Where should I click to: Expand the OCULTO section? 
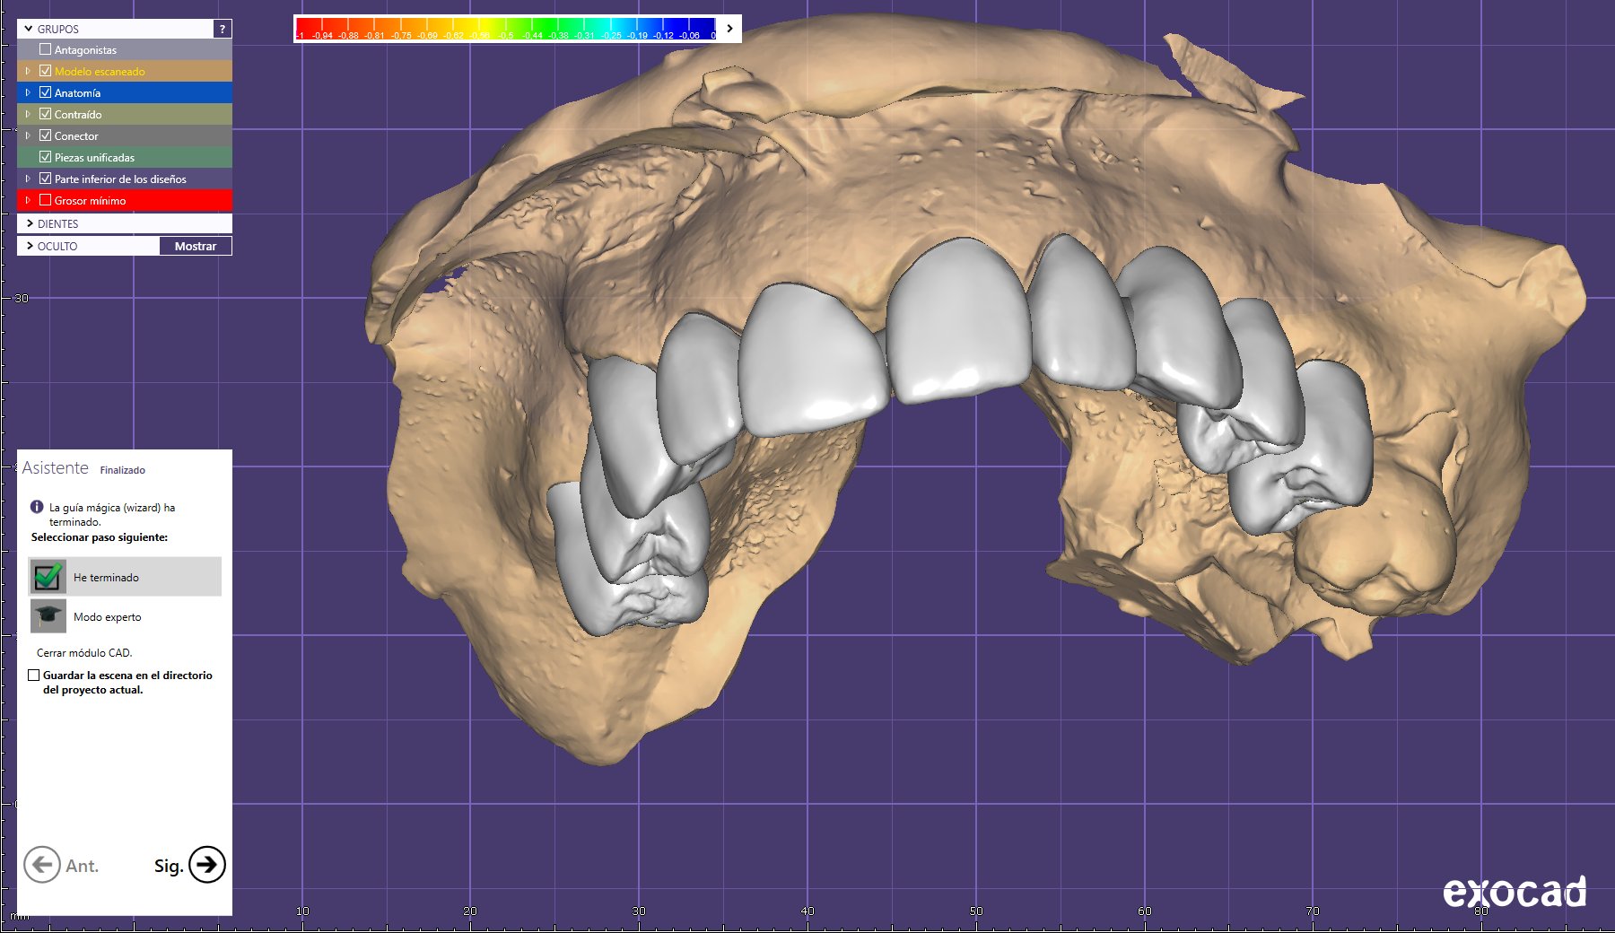click(x=30, y=246)
